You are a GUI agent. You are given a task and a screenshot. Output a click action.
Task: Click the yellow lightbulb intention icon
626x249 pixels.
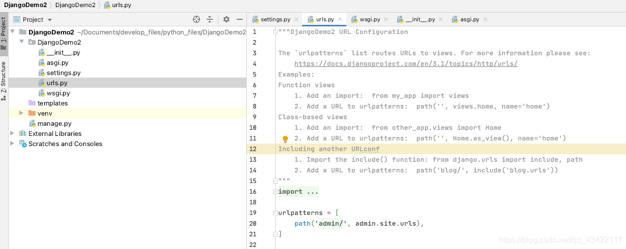pos(285,139)
